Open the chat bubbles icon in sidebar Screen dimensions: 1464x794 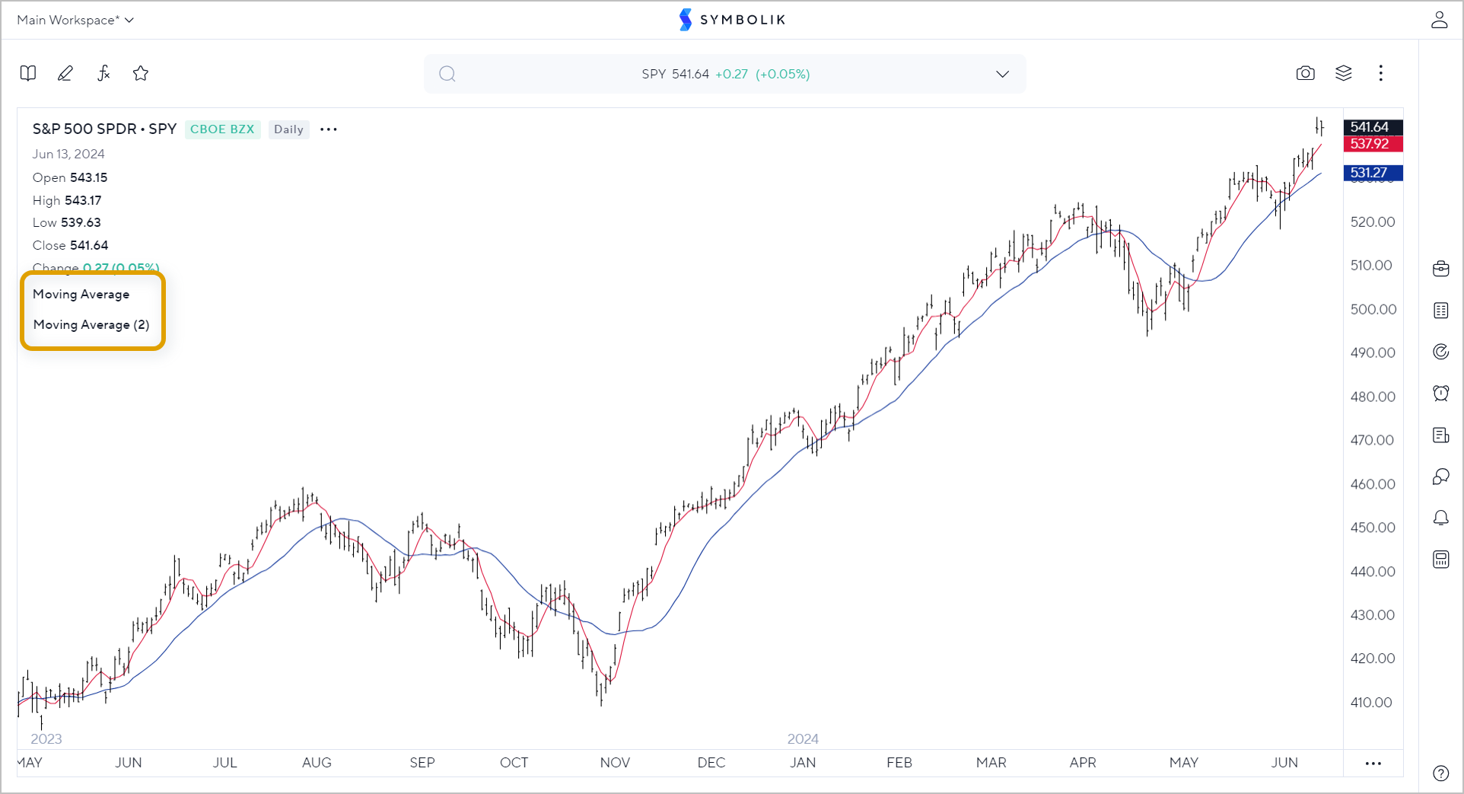coord(1441,477)
